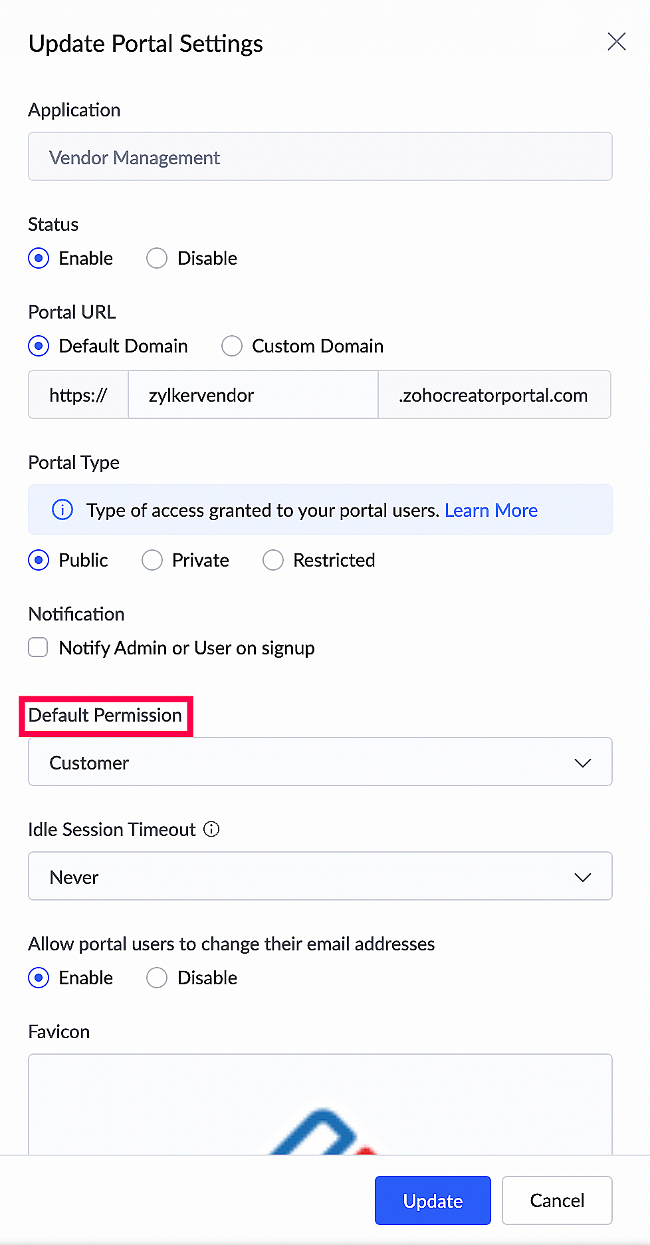The image size is (650, 1245).
Task: Click the Cancel button
Action: 557,1200
